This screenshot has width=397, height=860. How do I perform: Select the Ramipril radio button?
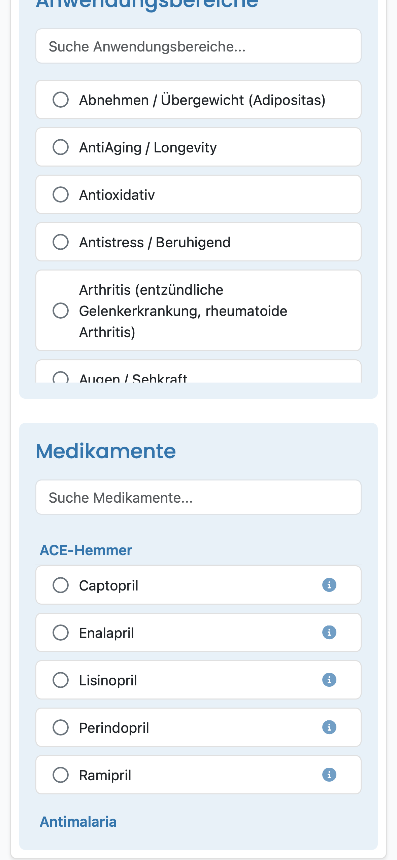[x=61, y=775]
